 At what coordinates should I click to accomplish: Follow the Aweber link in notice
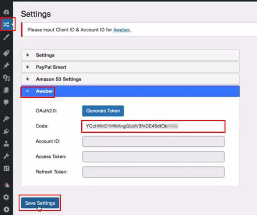click(122, 30)
